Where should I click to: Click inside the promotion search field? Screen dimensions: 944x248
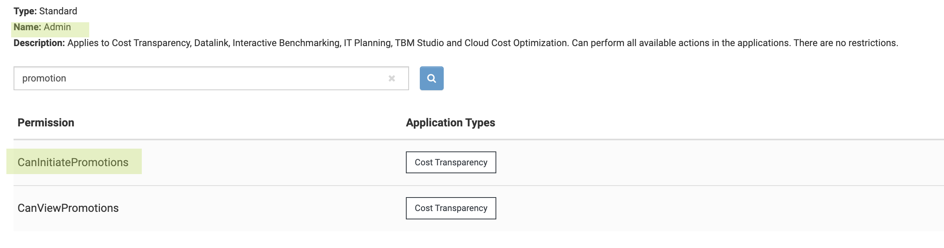(x=199, y=78)
